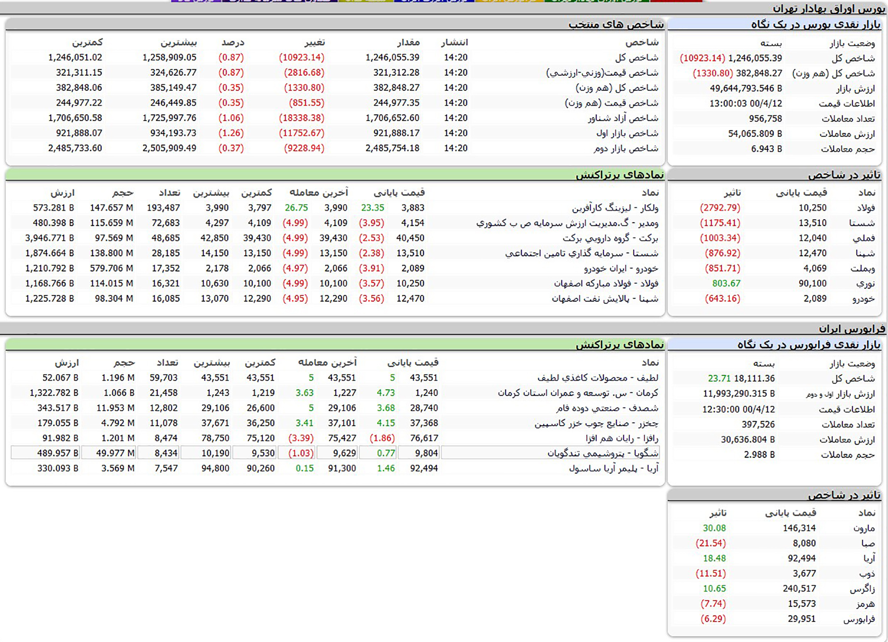Open نوری in index-effect table
The image size is (888, 642).
coord(865,283)
